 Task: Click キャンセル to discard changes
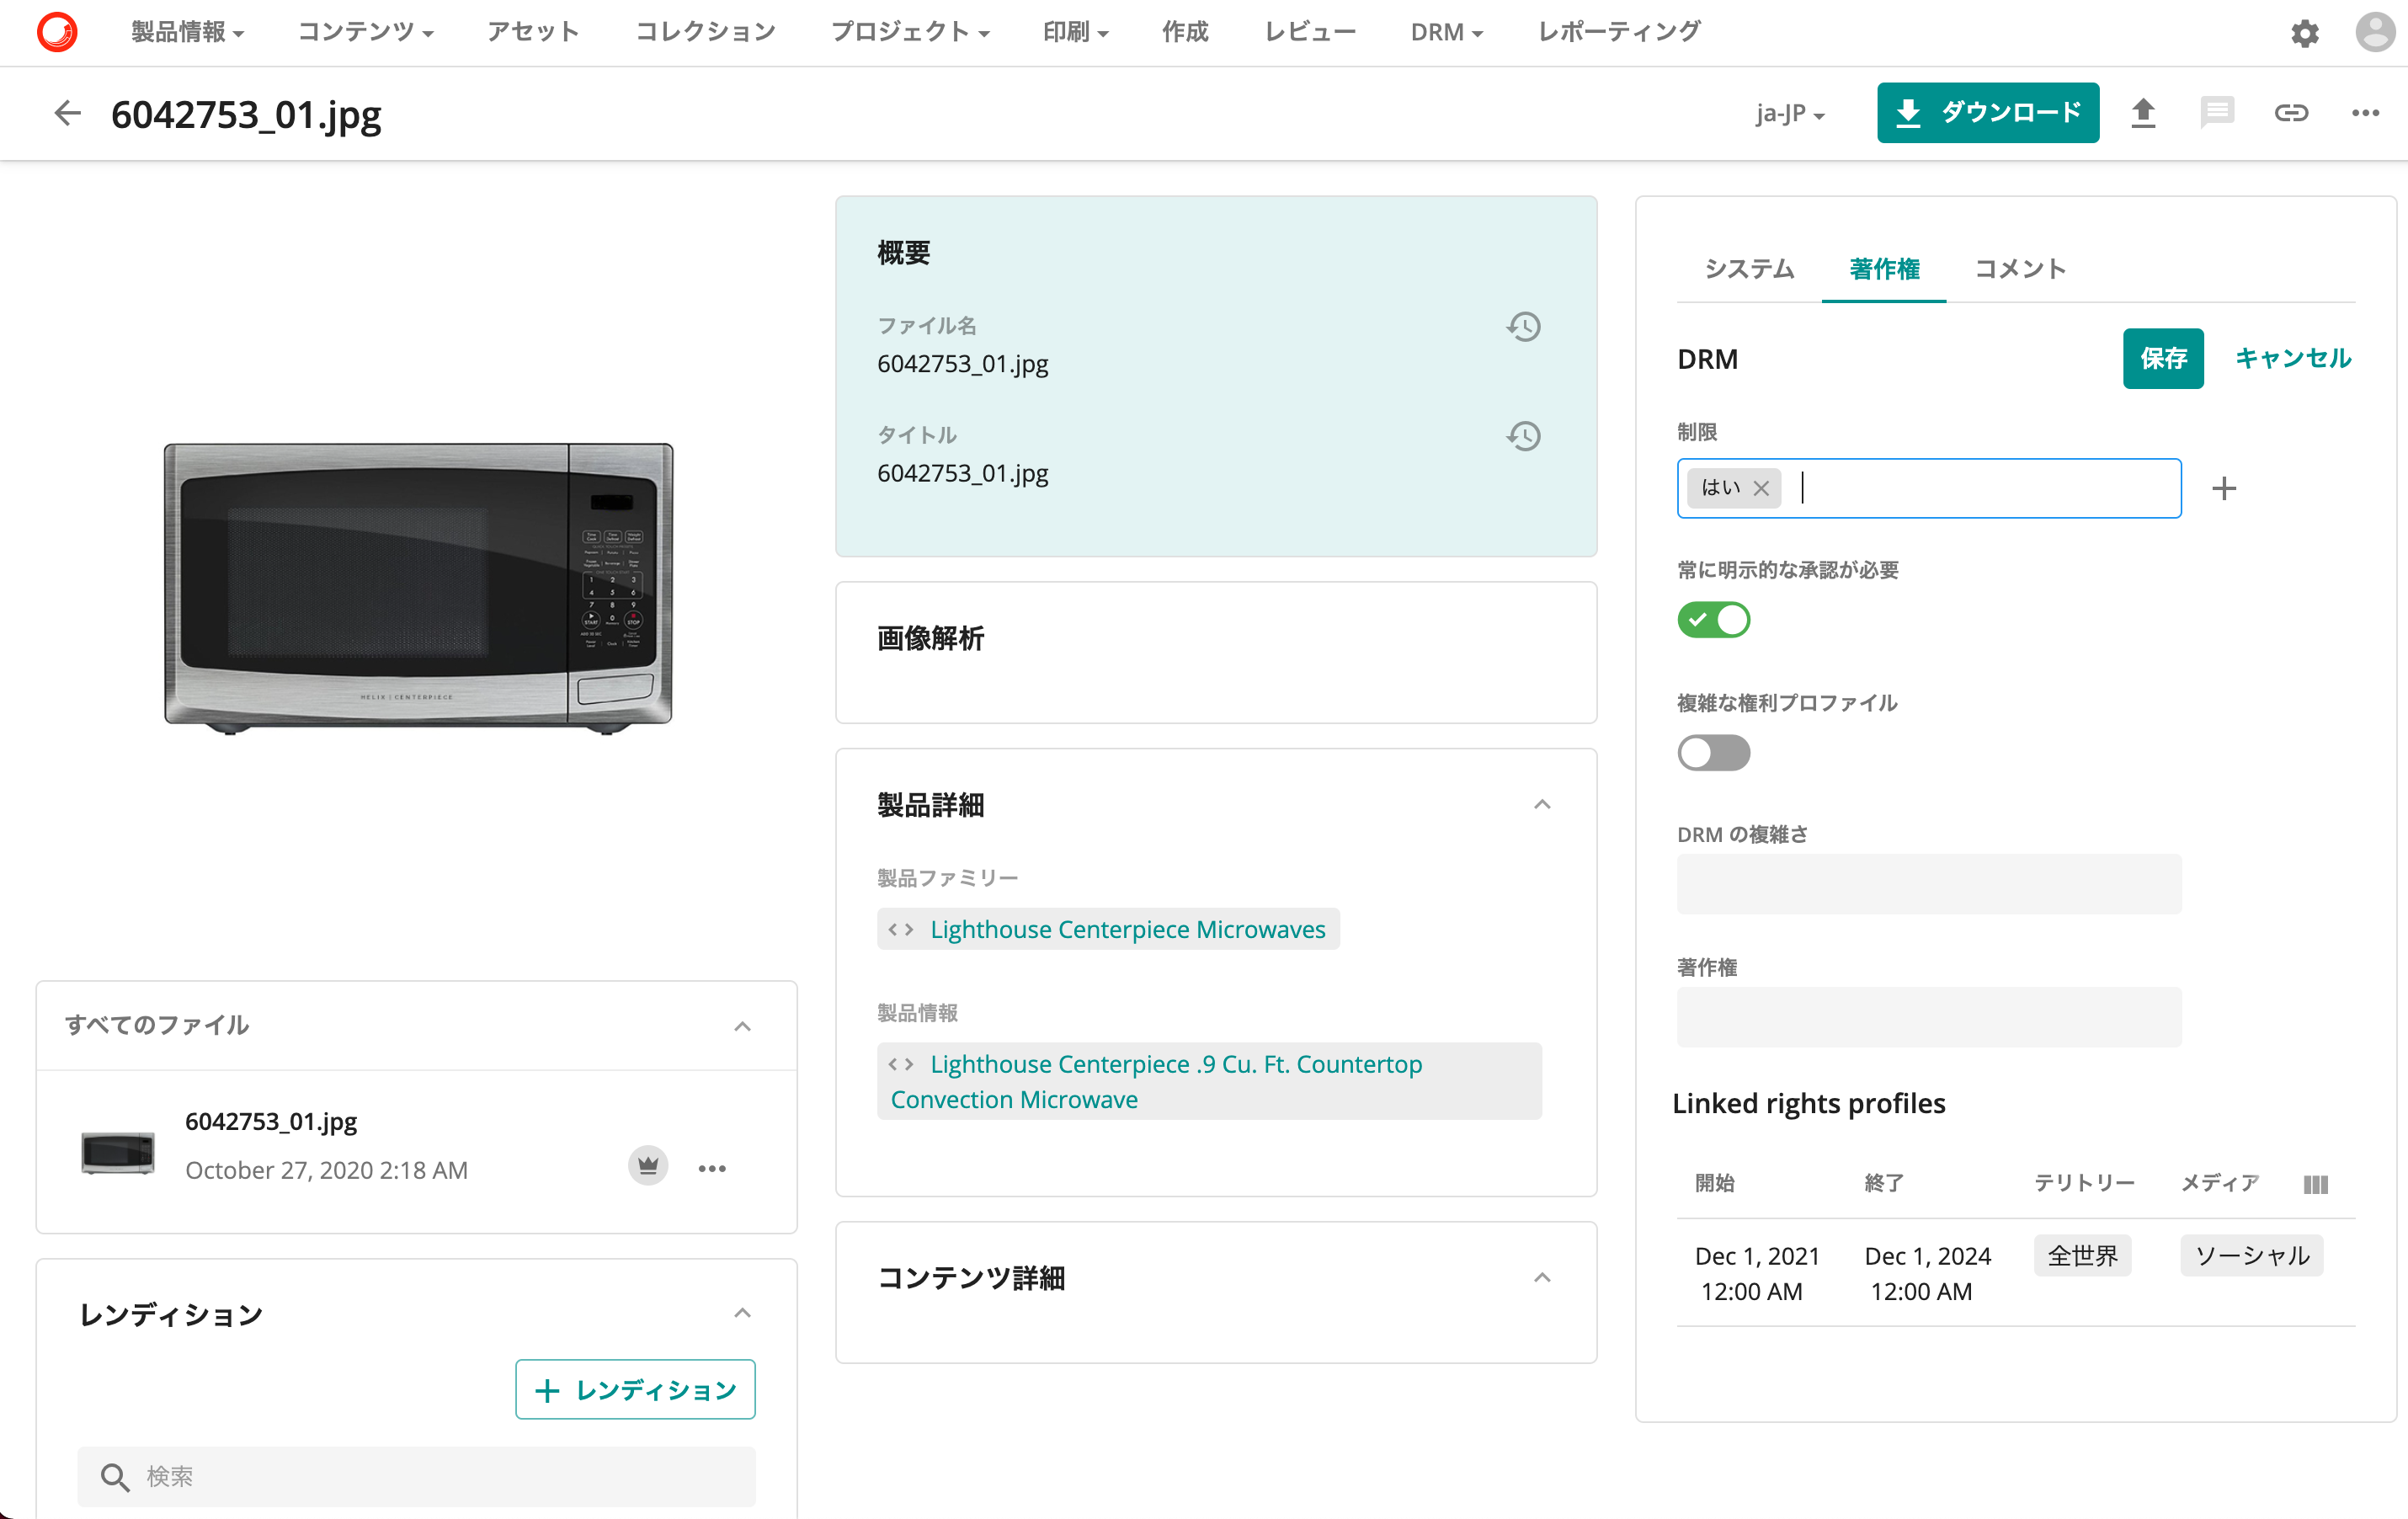tap(2296, 357)
